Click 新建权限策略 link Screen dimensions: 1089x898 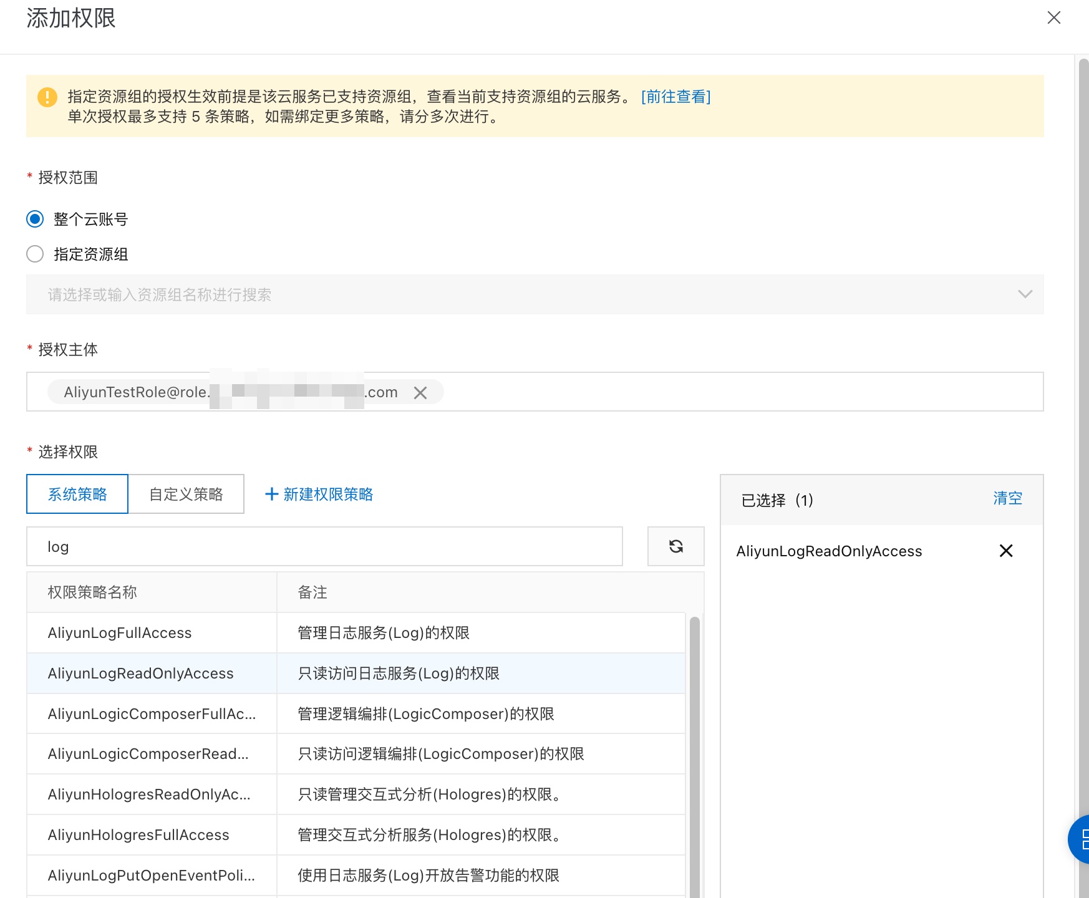(x=328, y=495)
